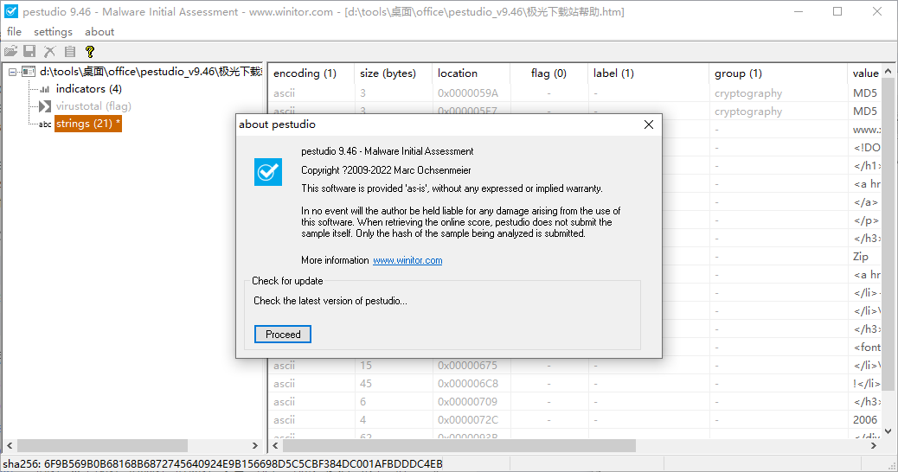Maximize the pestudio window
Screen dimensions: 898x472
(x=837, y=11)
